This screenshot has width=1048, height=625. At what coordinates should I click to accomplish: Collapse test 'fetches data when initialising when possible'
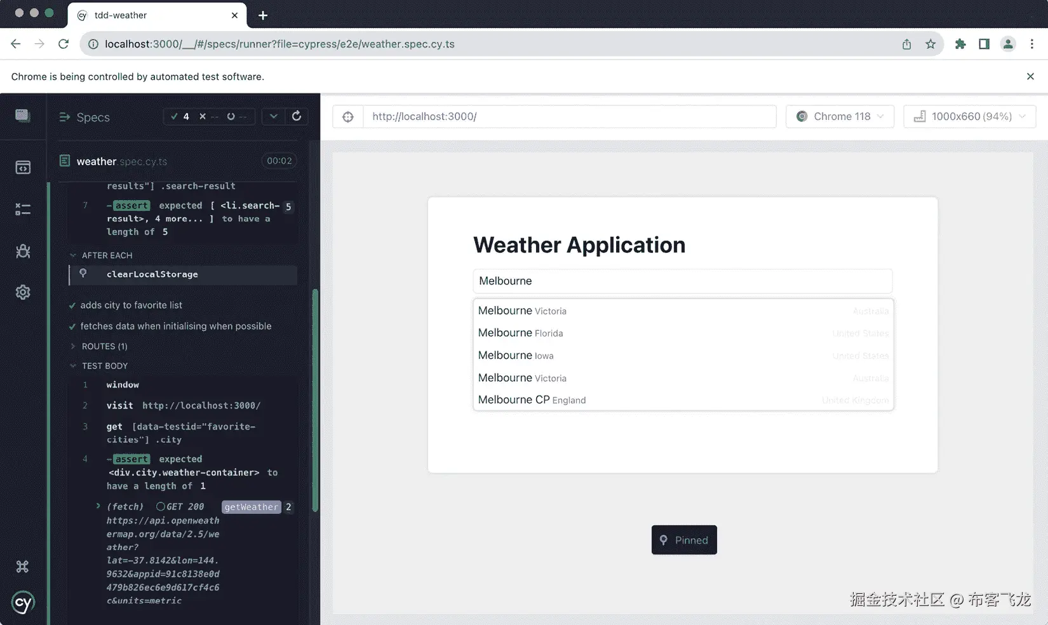(175, 326)
